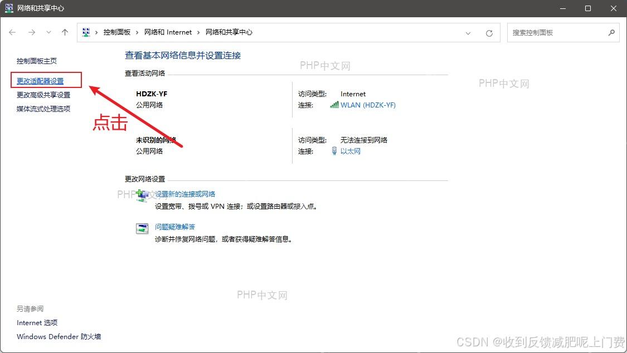
Task: Open Windows Defender 防火墙 link
Action: (x=59, y=337)
